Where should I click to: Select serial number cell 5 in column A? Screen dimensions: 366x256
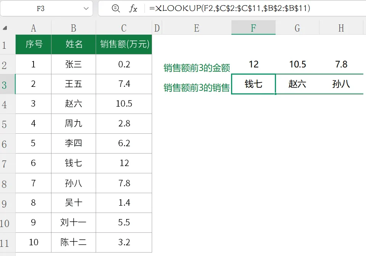click(34, 144)
